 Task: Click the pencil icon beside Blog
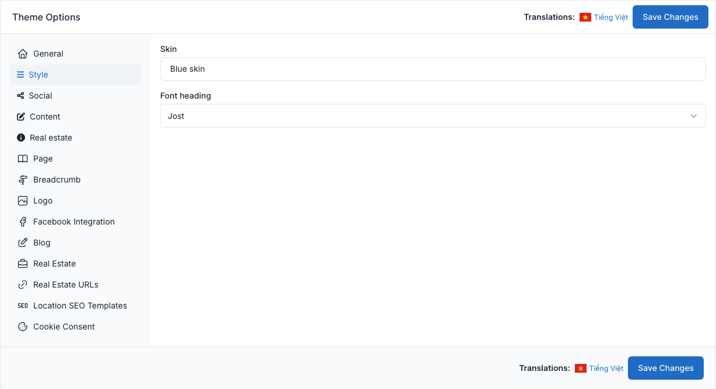click(x=23, y=243)
